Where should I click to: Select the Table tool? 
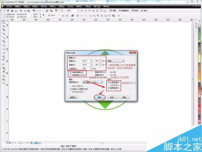[x=4, y=64]
